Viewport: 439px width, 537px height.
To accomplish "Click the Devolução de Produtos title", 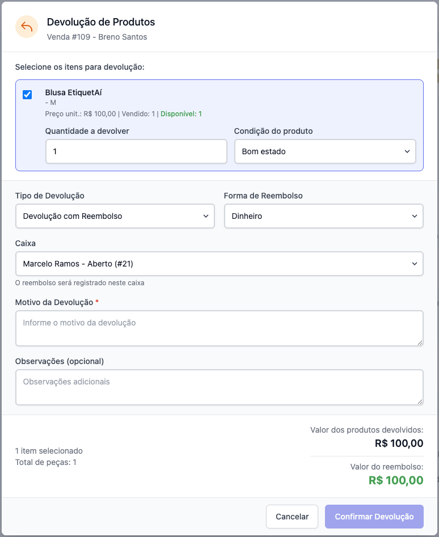I will point(101,22).
